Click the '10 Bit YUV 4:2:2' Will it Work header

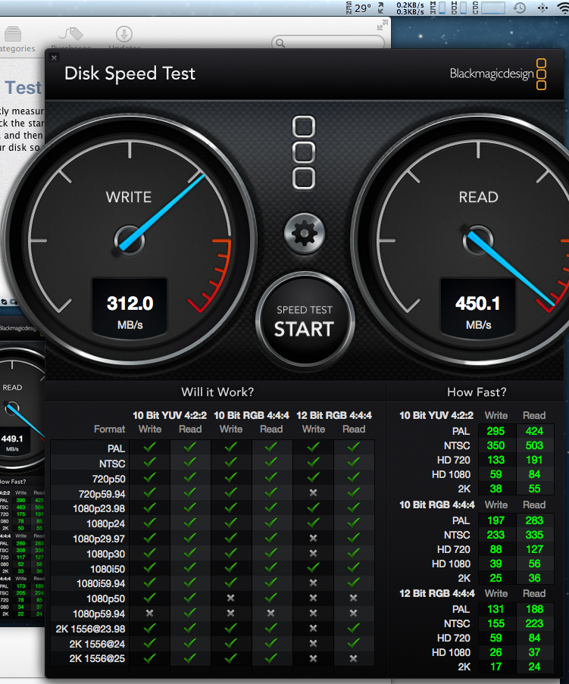pyautogui.click(x=170, y=415)
